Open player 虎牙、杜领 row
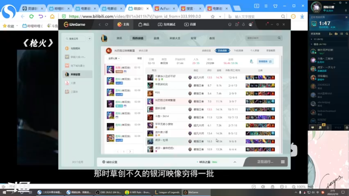The image size is (349, 196). pos(212,141)
